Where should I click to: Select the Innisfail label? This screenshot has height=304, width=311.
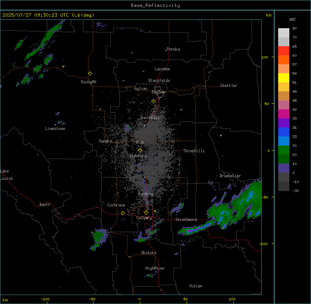tap(150, 118)
